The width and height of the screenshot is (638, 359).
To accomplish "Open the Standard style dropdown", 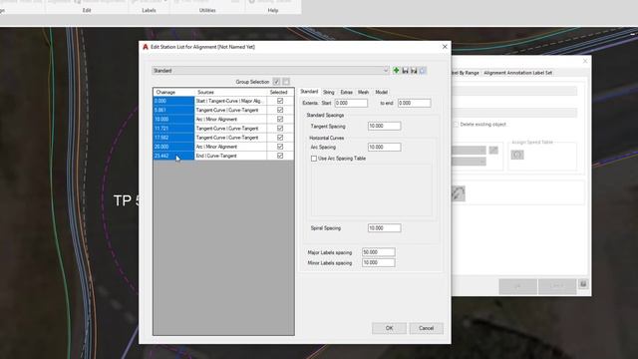I will coord(270,71).
